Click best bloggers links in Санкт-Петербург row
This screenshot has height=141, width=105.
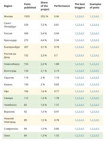(x=79, y=25)
